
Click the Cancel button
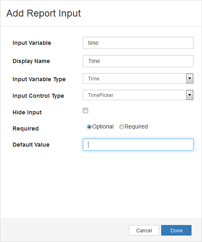click(x=144, y=230)
